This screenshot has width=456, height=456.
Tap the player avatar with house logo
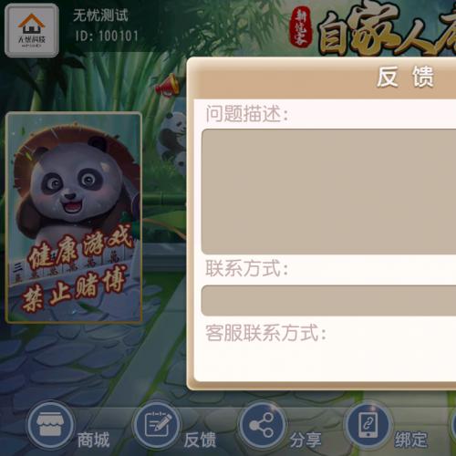tap(32, 30)
